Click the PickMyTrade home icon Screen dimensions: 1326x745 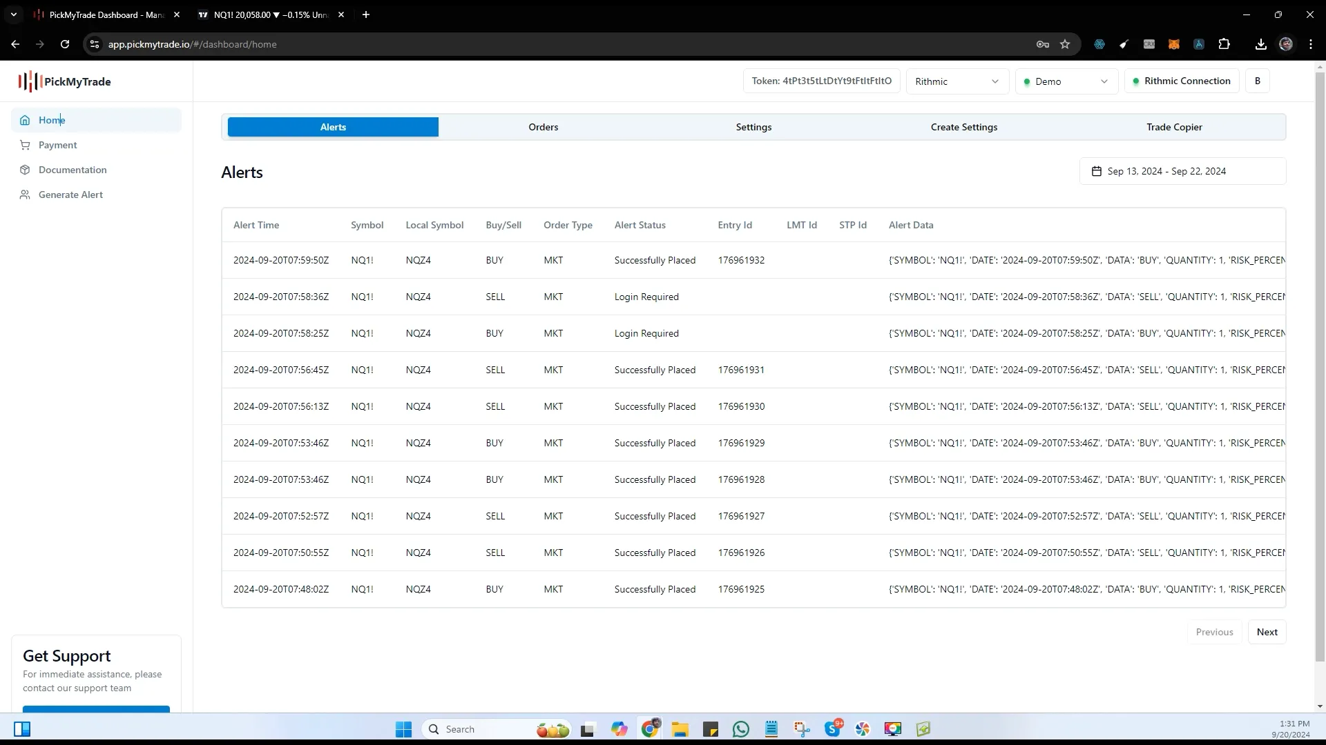tap(25, 120)
